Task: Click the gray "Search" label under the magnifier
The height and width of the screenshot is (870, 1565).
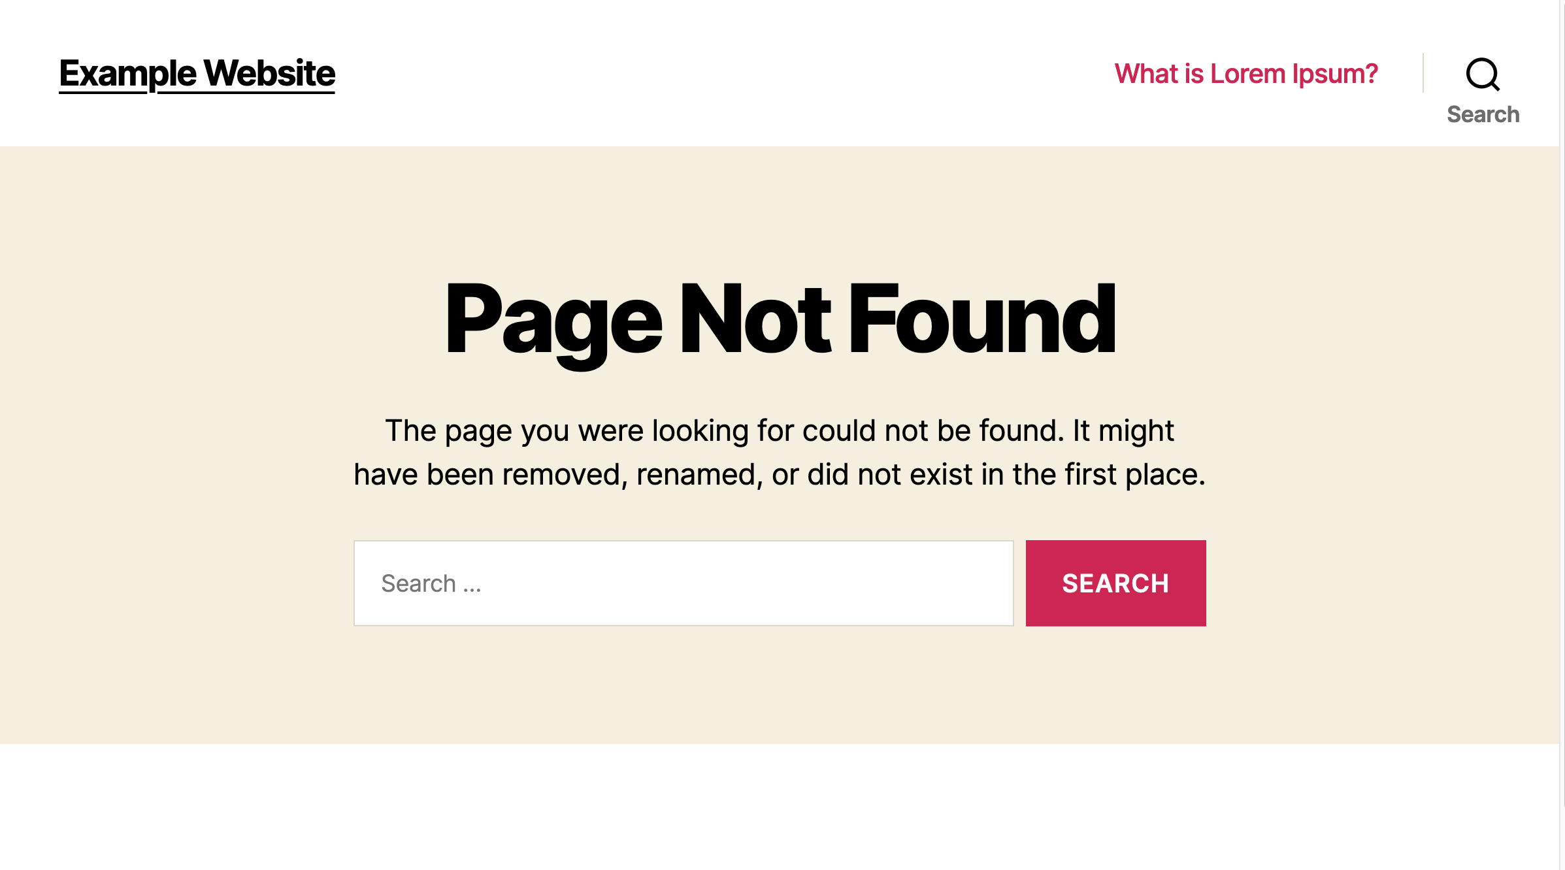Action: (x=1483, y=114)
